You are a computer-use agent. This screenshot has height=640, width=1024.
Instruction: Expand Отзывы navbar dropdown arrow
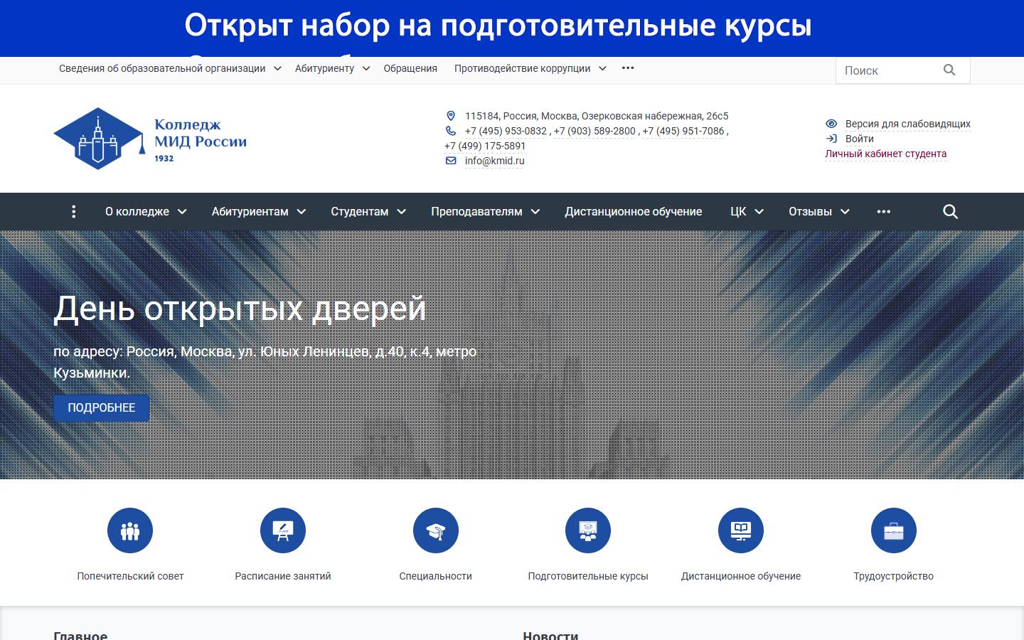tap(845, 211)
